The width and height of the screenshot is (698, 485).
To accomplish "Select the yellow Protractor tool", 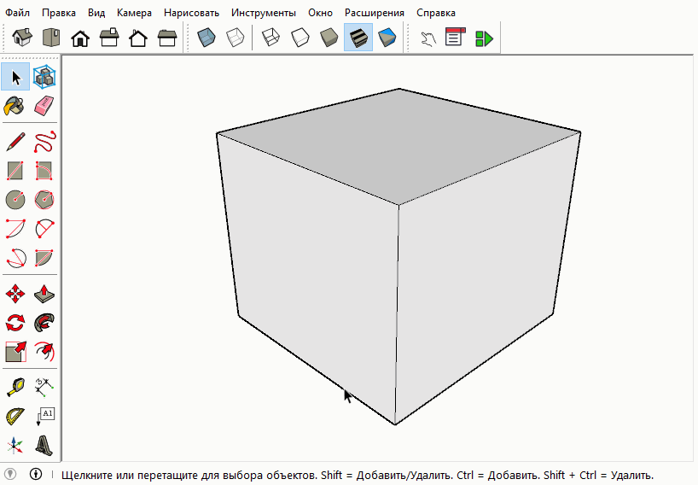I will point(15,417).
